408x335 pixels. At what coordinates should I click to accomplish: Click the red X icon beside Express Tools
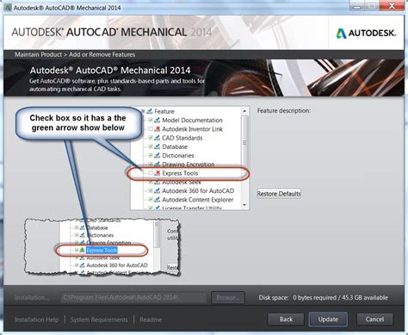point(158,173)
